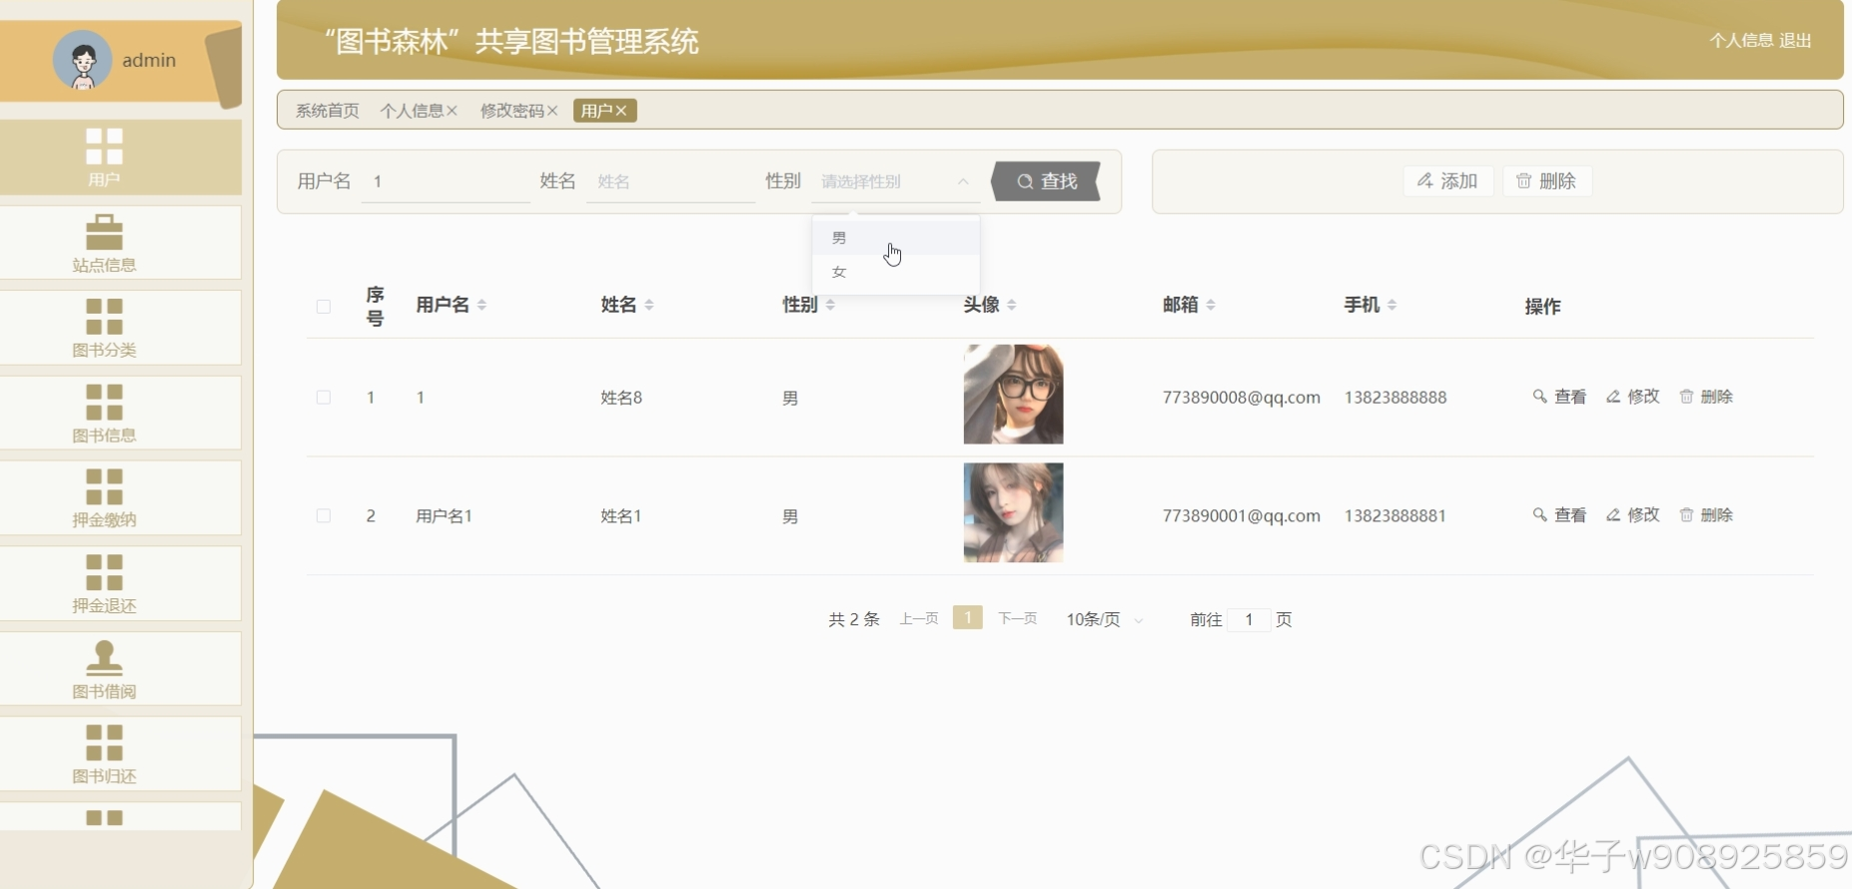Screen dimensions: 1852x889
Task: Open 站点信息 briefcase icon in sidebar
Action: (x=104, y=233)
